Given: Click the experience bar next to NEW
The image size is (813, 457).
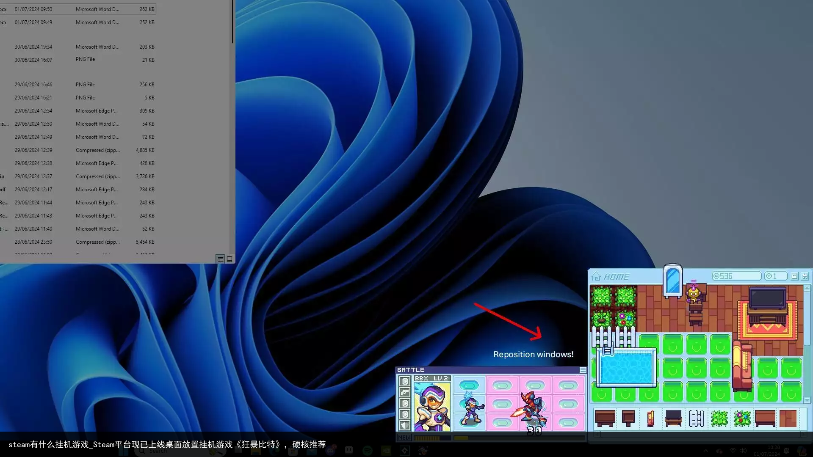Looking at the screenshot, I should click(x=432, y=438).
